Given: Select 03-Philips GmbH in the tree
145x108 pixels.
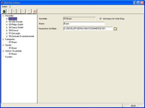Looking at the screenshot, I should 16,25.
